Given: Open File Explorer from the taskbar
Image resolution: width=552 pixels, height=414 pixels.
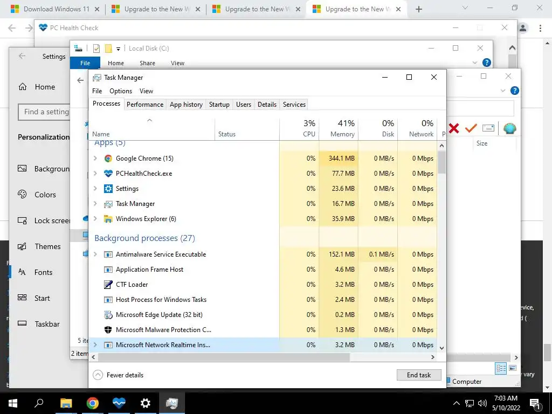Looking at the screenshot, I should [66, 403].
